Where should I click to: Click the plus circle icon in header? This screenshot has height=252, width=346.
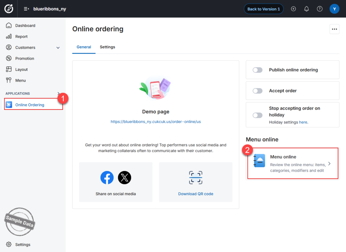(293, 9)
